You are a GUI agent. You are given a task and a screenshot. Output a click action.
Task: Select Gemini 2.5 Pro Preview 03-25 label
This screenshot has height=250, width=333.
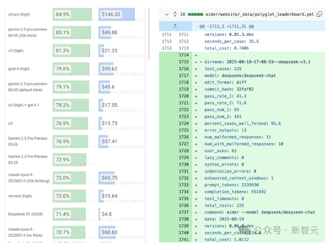click(28, 160)
